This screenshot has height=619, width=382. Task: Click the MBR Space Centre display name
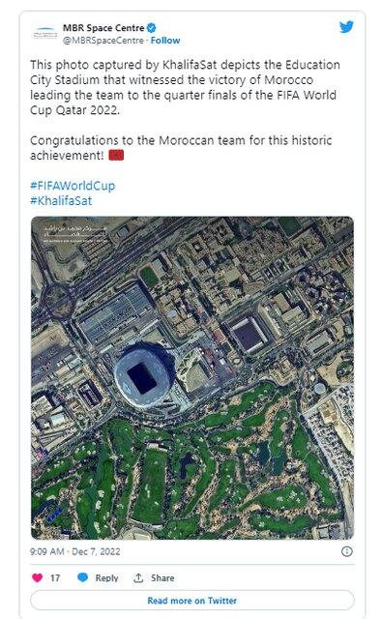tap(103, 28)
